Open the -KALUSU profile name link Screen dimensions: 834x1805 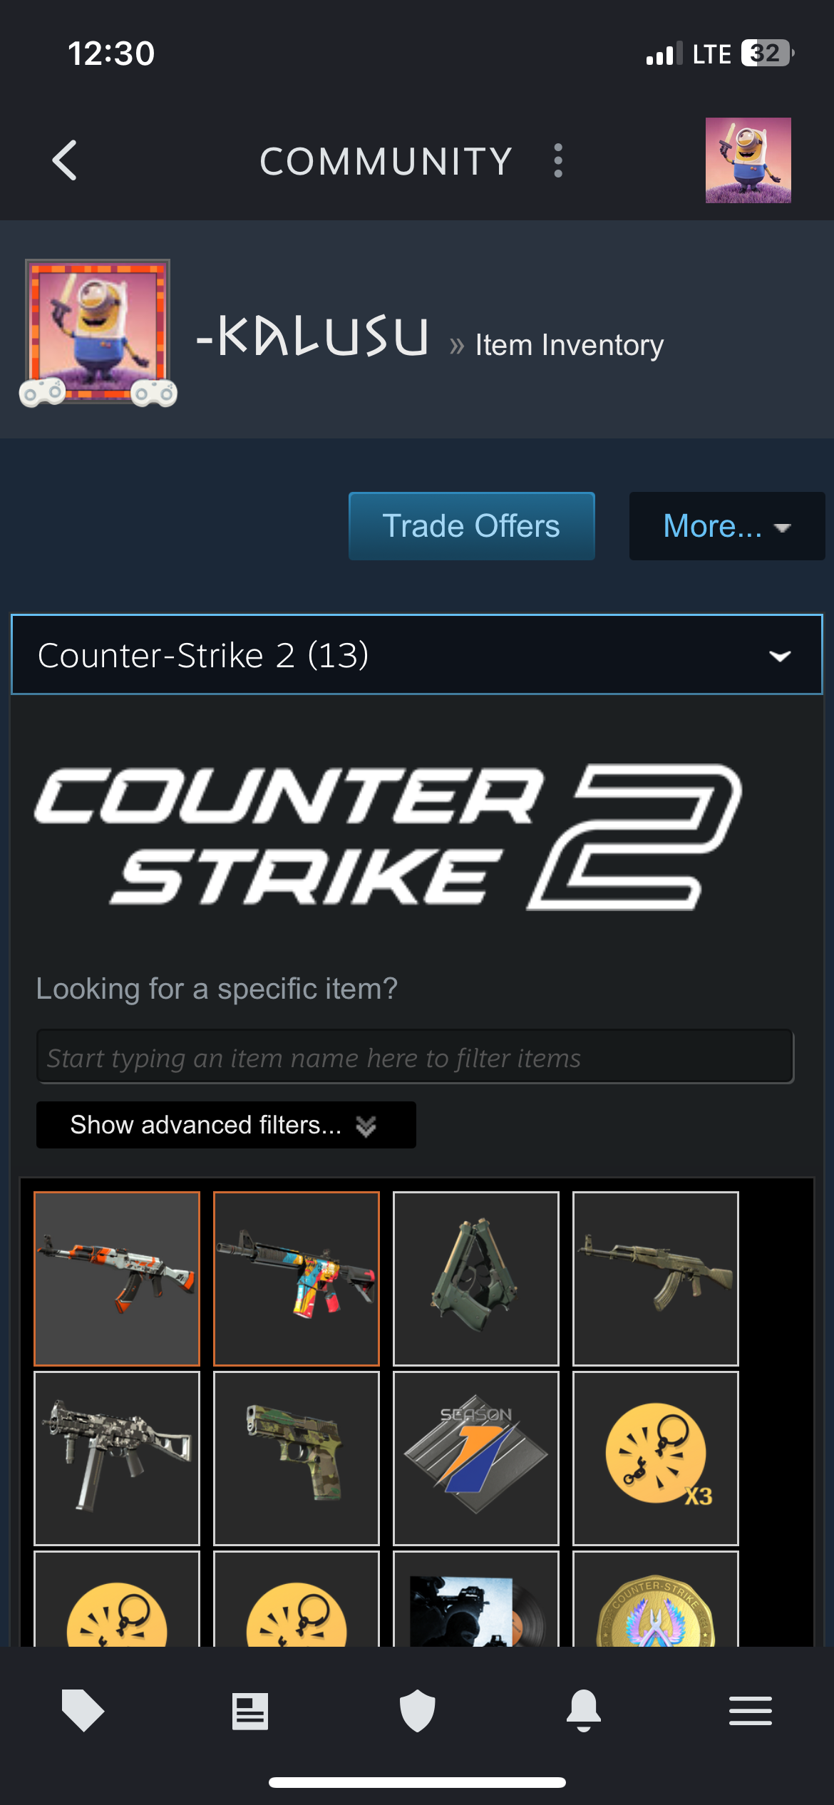(x=313, y=336)
